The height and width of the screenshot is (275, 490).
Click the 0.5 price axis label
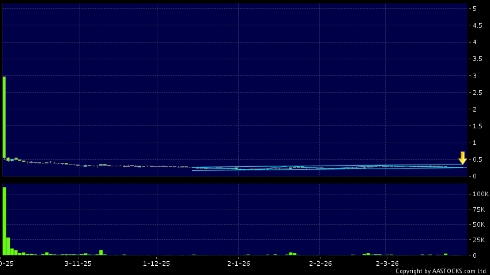476,159
